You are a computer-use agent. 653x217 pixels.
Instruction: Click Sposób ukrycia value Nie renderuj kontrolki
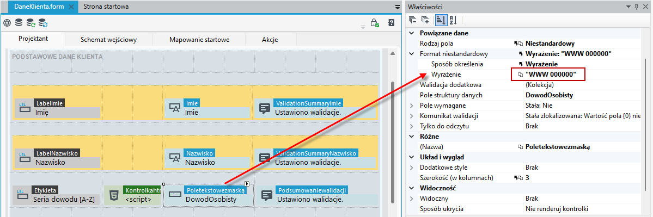point(557,209)
